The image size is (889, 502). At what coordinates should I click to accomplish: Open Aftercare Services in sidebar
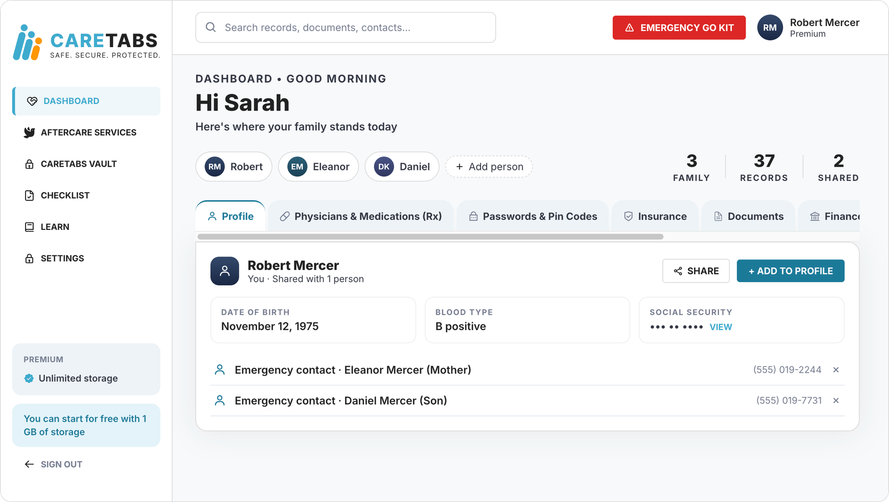click(x=87, y=132)
